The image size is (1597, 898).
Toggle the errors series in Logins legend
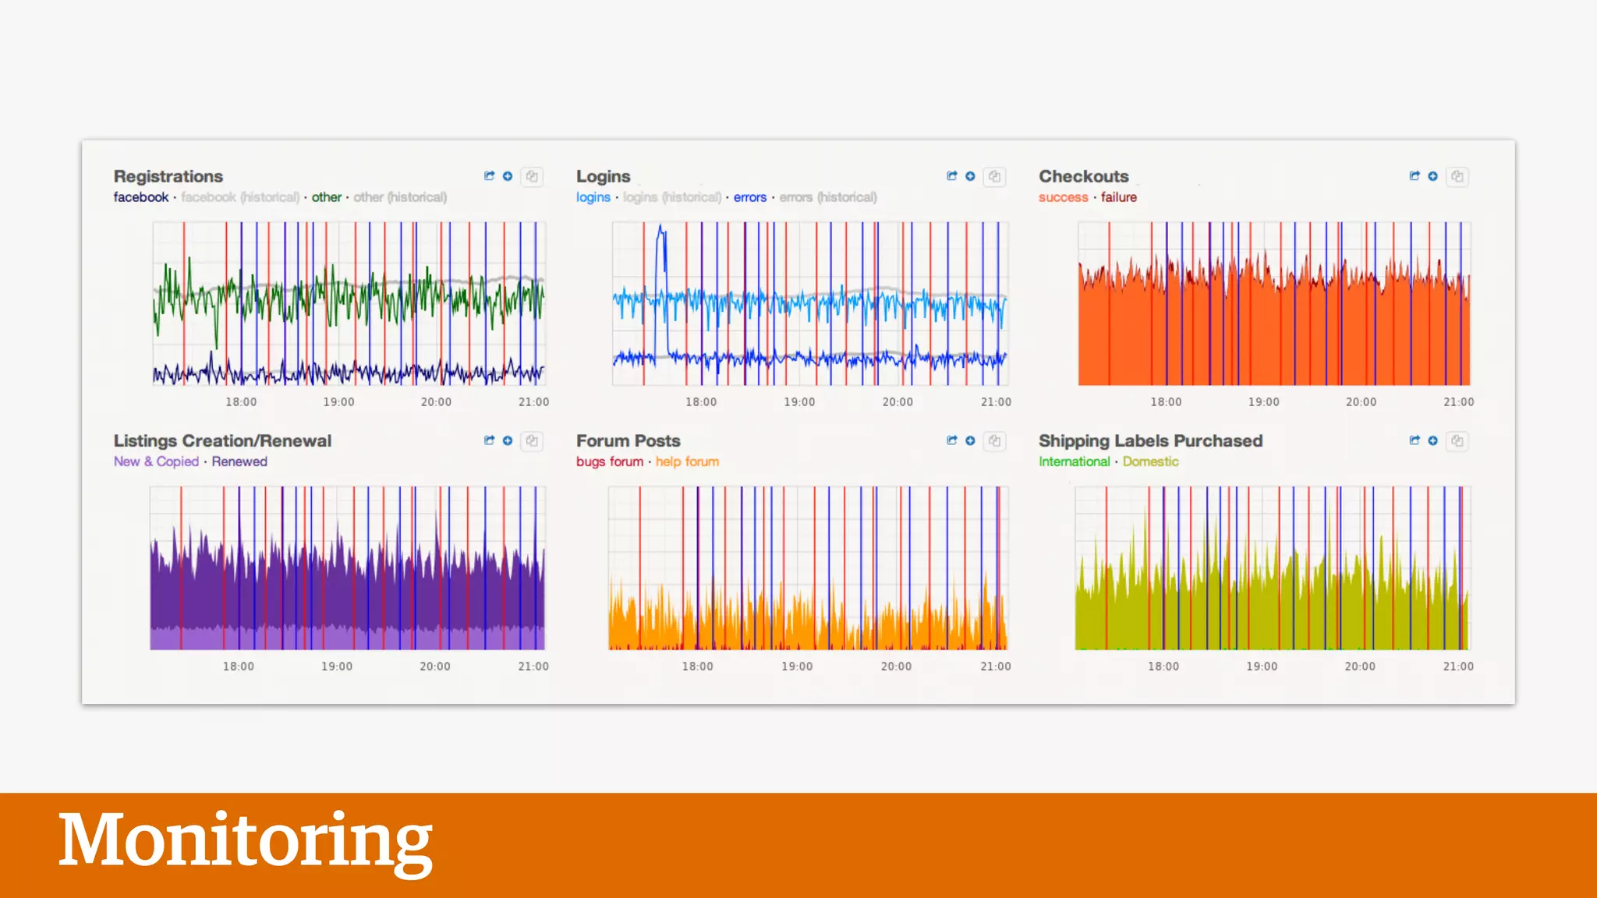(x=749, y=197)
